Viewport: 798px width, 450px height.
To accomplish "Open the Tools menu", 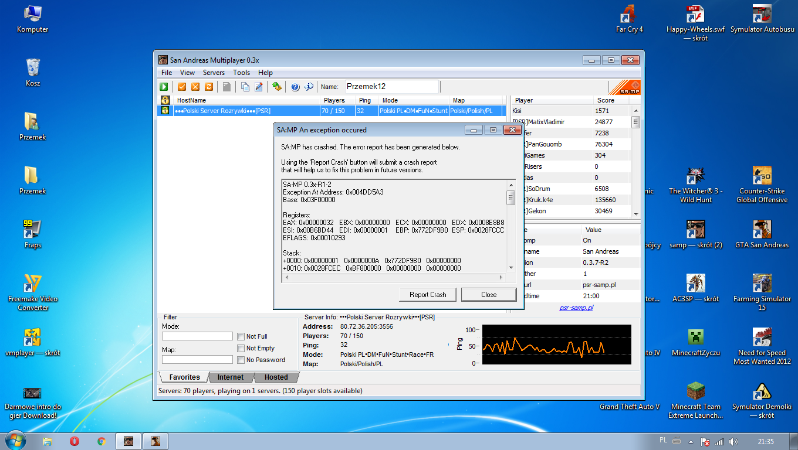I will 241,73.
